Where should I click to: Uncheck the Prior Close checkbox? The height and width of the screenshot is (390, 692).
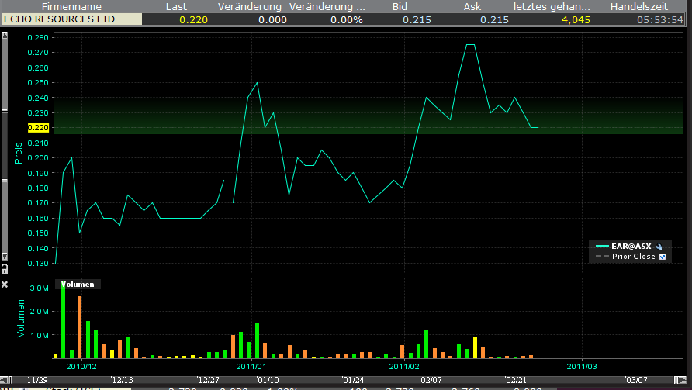(662, 257)
